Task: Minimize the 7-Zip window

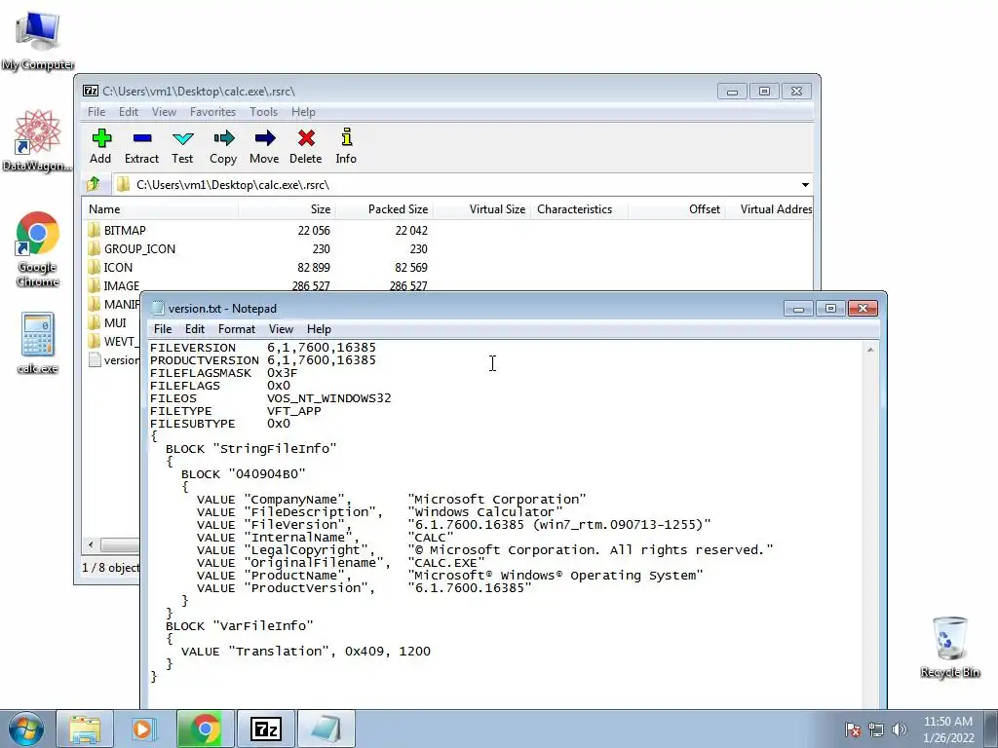Action: 732,92
